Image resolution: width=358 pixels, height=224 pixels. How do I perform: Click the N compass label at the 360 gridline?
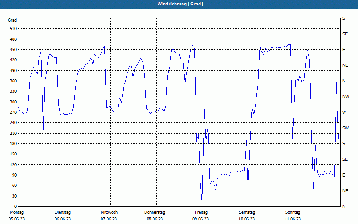click(x=344, y=81)
